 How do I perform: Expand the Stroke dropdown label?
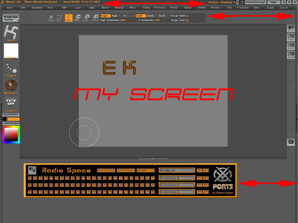[11, 76]
